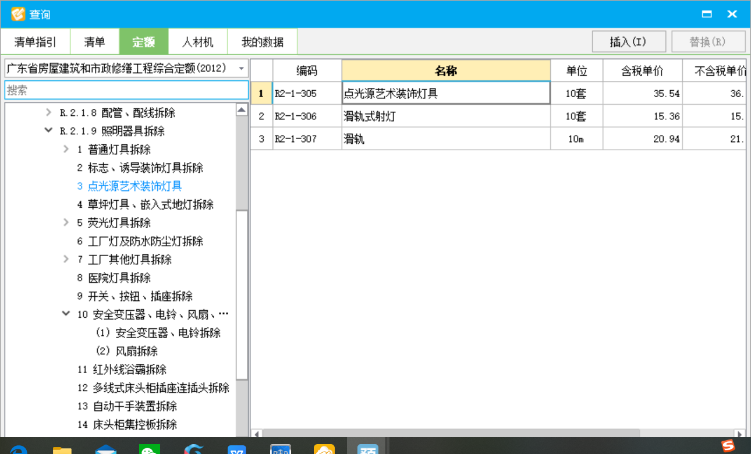
Task: Click the 插入(I) button
Action: tap(629, 42)
